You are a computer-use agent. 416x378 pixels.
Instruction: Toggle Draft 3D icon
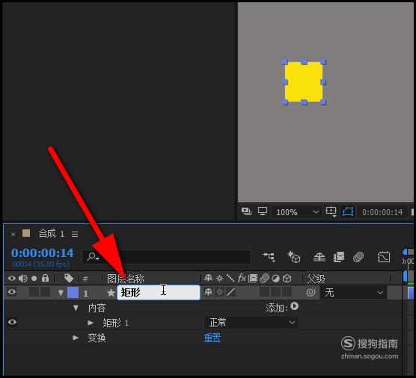[x=294, y=257]
